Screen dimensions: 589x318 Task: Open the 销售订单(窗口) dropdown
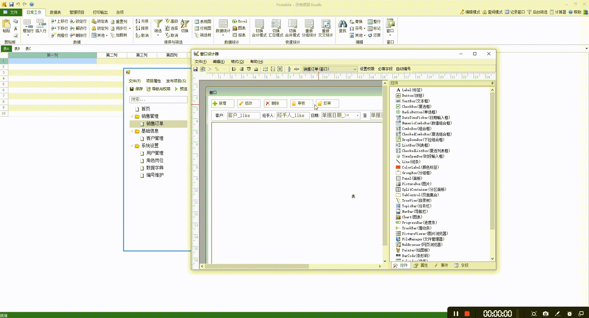(355, 69)
